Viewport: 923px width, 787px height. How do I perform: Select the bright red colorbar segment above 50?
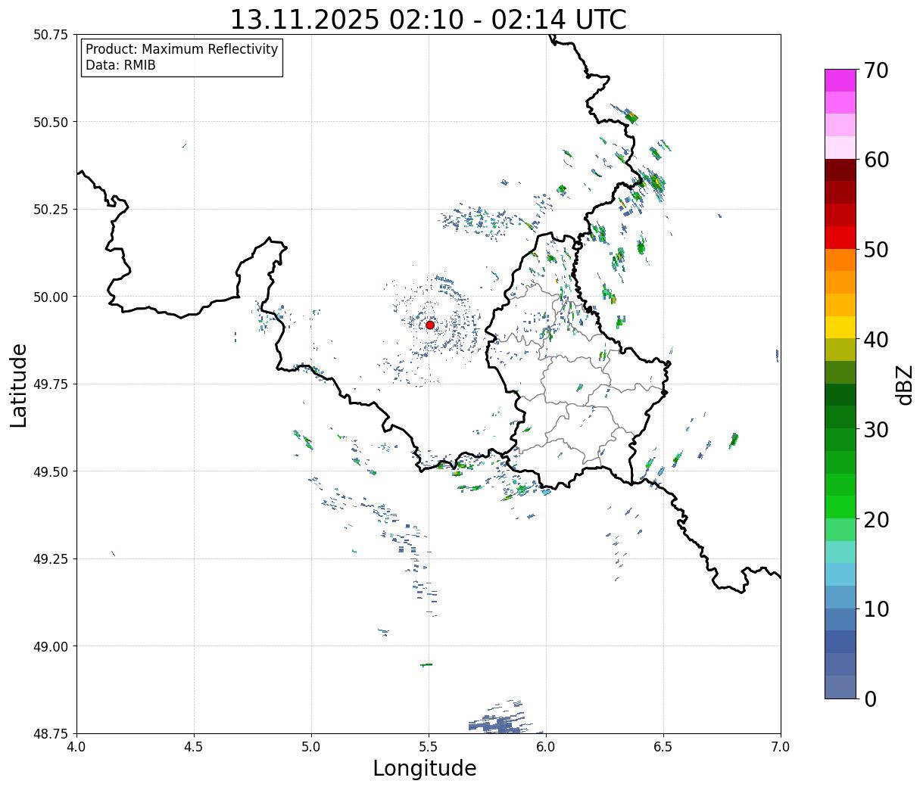point(840,238)
